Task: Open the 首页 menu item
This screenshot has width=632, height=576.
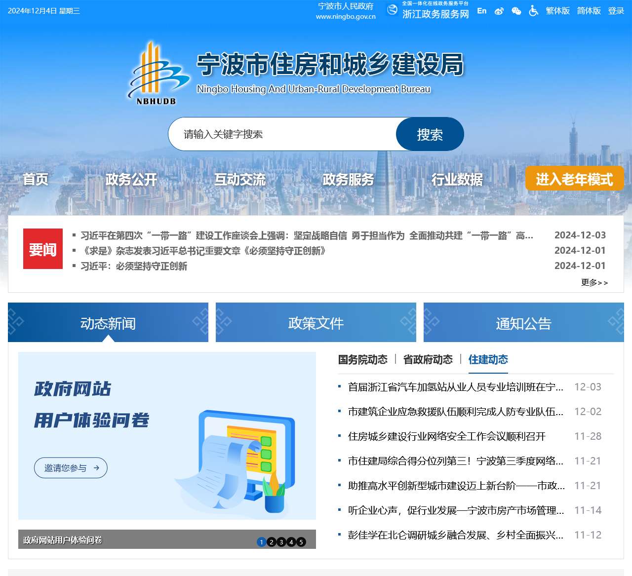Action: click(x=36, y=179)
